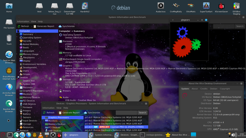
Task: Launch the SuperTuxKart desktop icon
Action: [206, 8]
